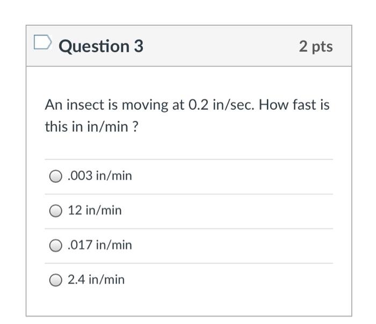Screen dimensions: 376x324
Task: Select the .003 in/min radio button
Action: click(x=55, y=176)
